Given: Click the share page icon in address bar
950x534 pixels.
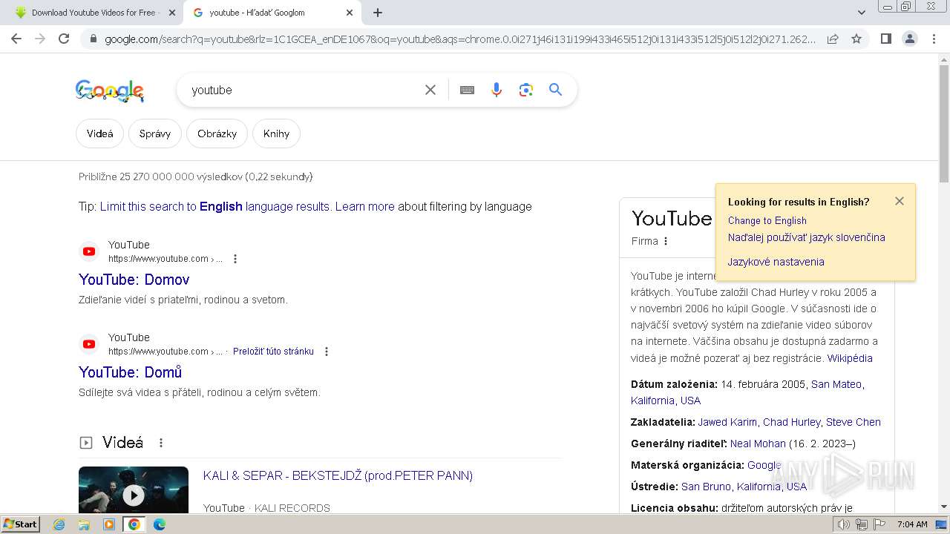Looking at the screenshot, I should 833,39.
